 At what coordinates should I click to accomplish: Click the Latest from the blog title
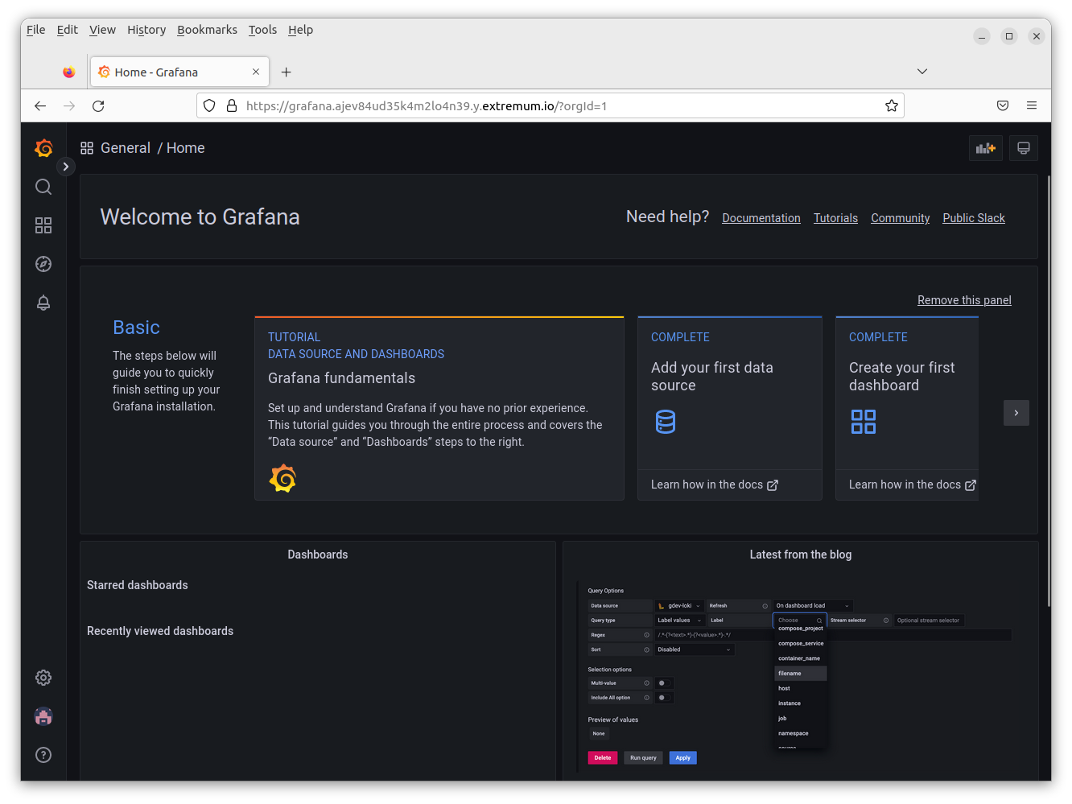point(801,555)
